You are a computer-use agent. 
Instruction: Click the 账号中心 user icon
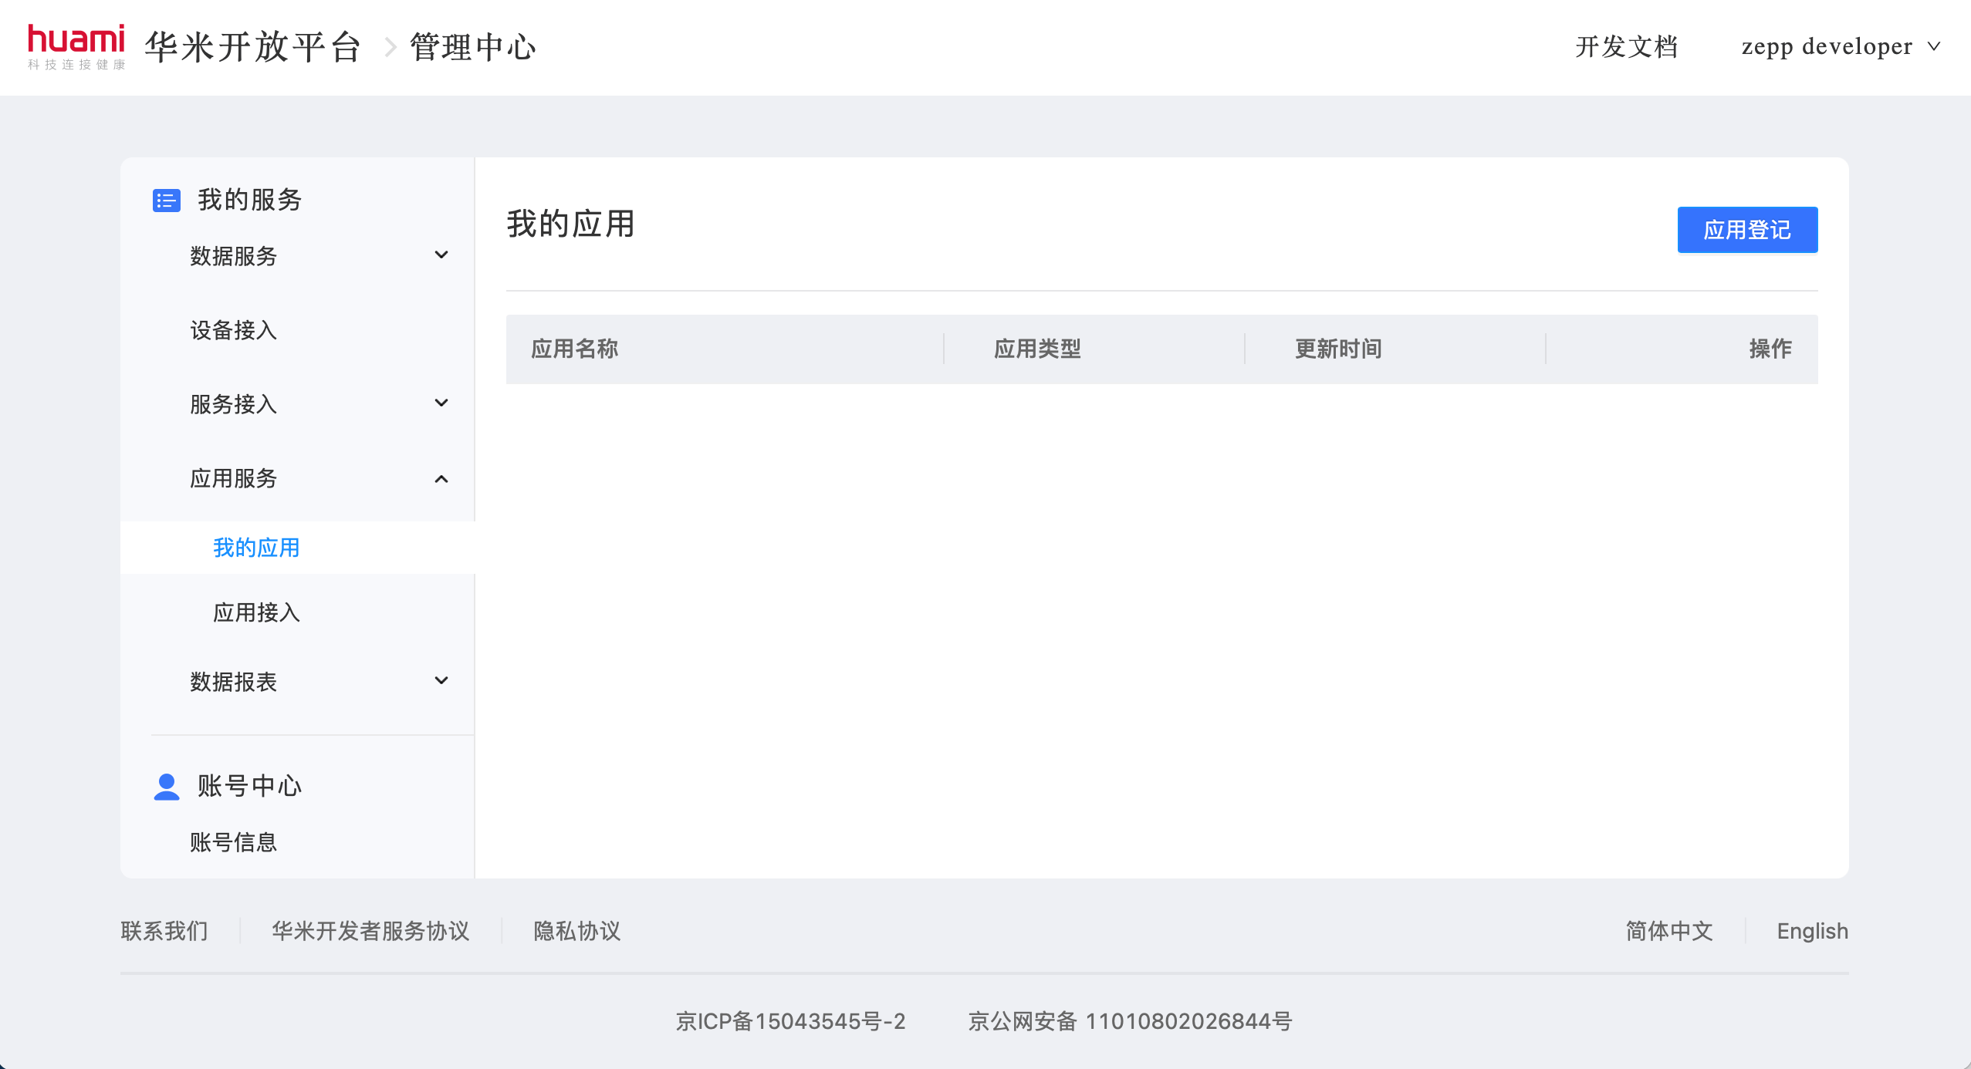coord(167,787)
